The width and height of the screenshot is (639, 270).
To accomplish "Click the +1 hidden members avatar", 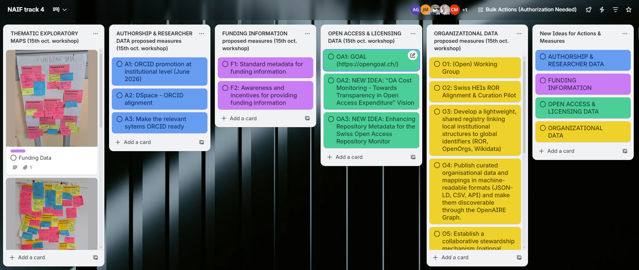I will [465, 9].
